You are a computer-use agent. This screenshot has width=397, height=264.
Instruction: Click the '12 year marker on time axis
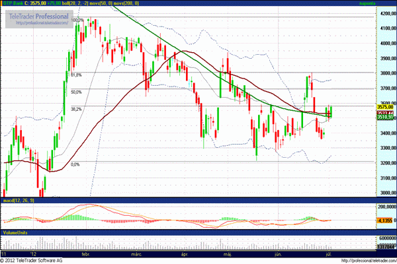pyautogui.click(x=34, y=254)
